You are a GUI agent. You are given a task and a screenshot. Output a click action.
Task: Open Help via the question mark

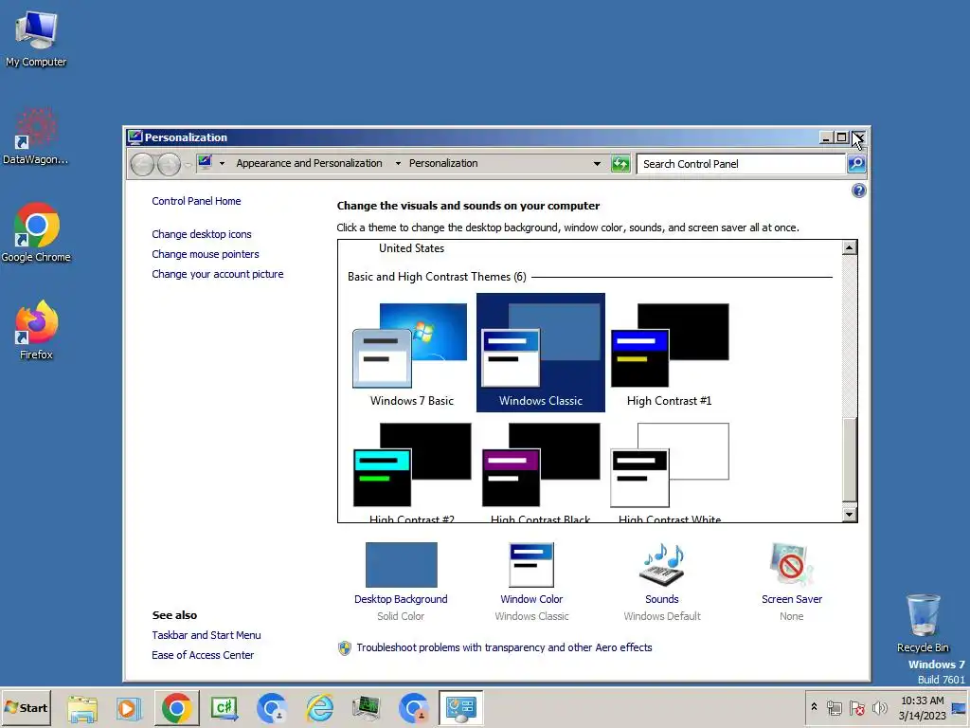pos(858,191)
